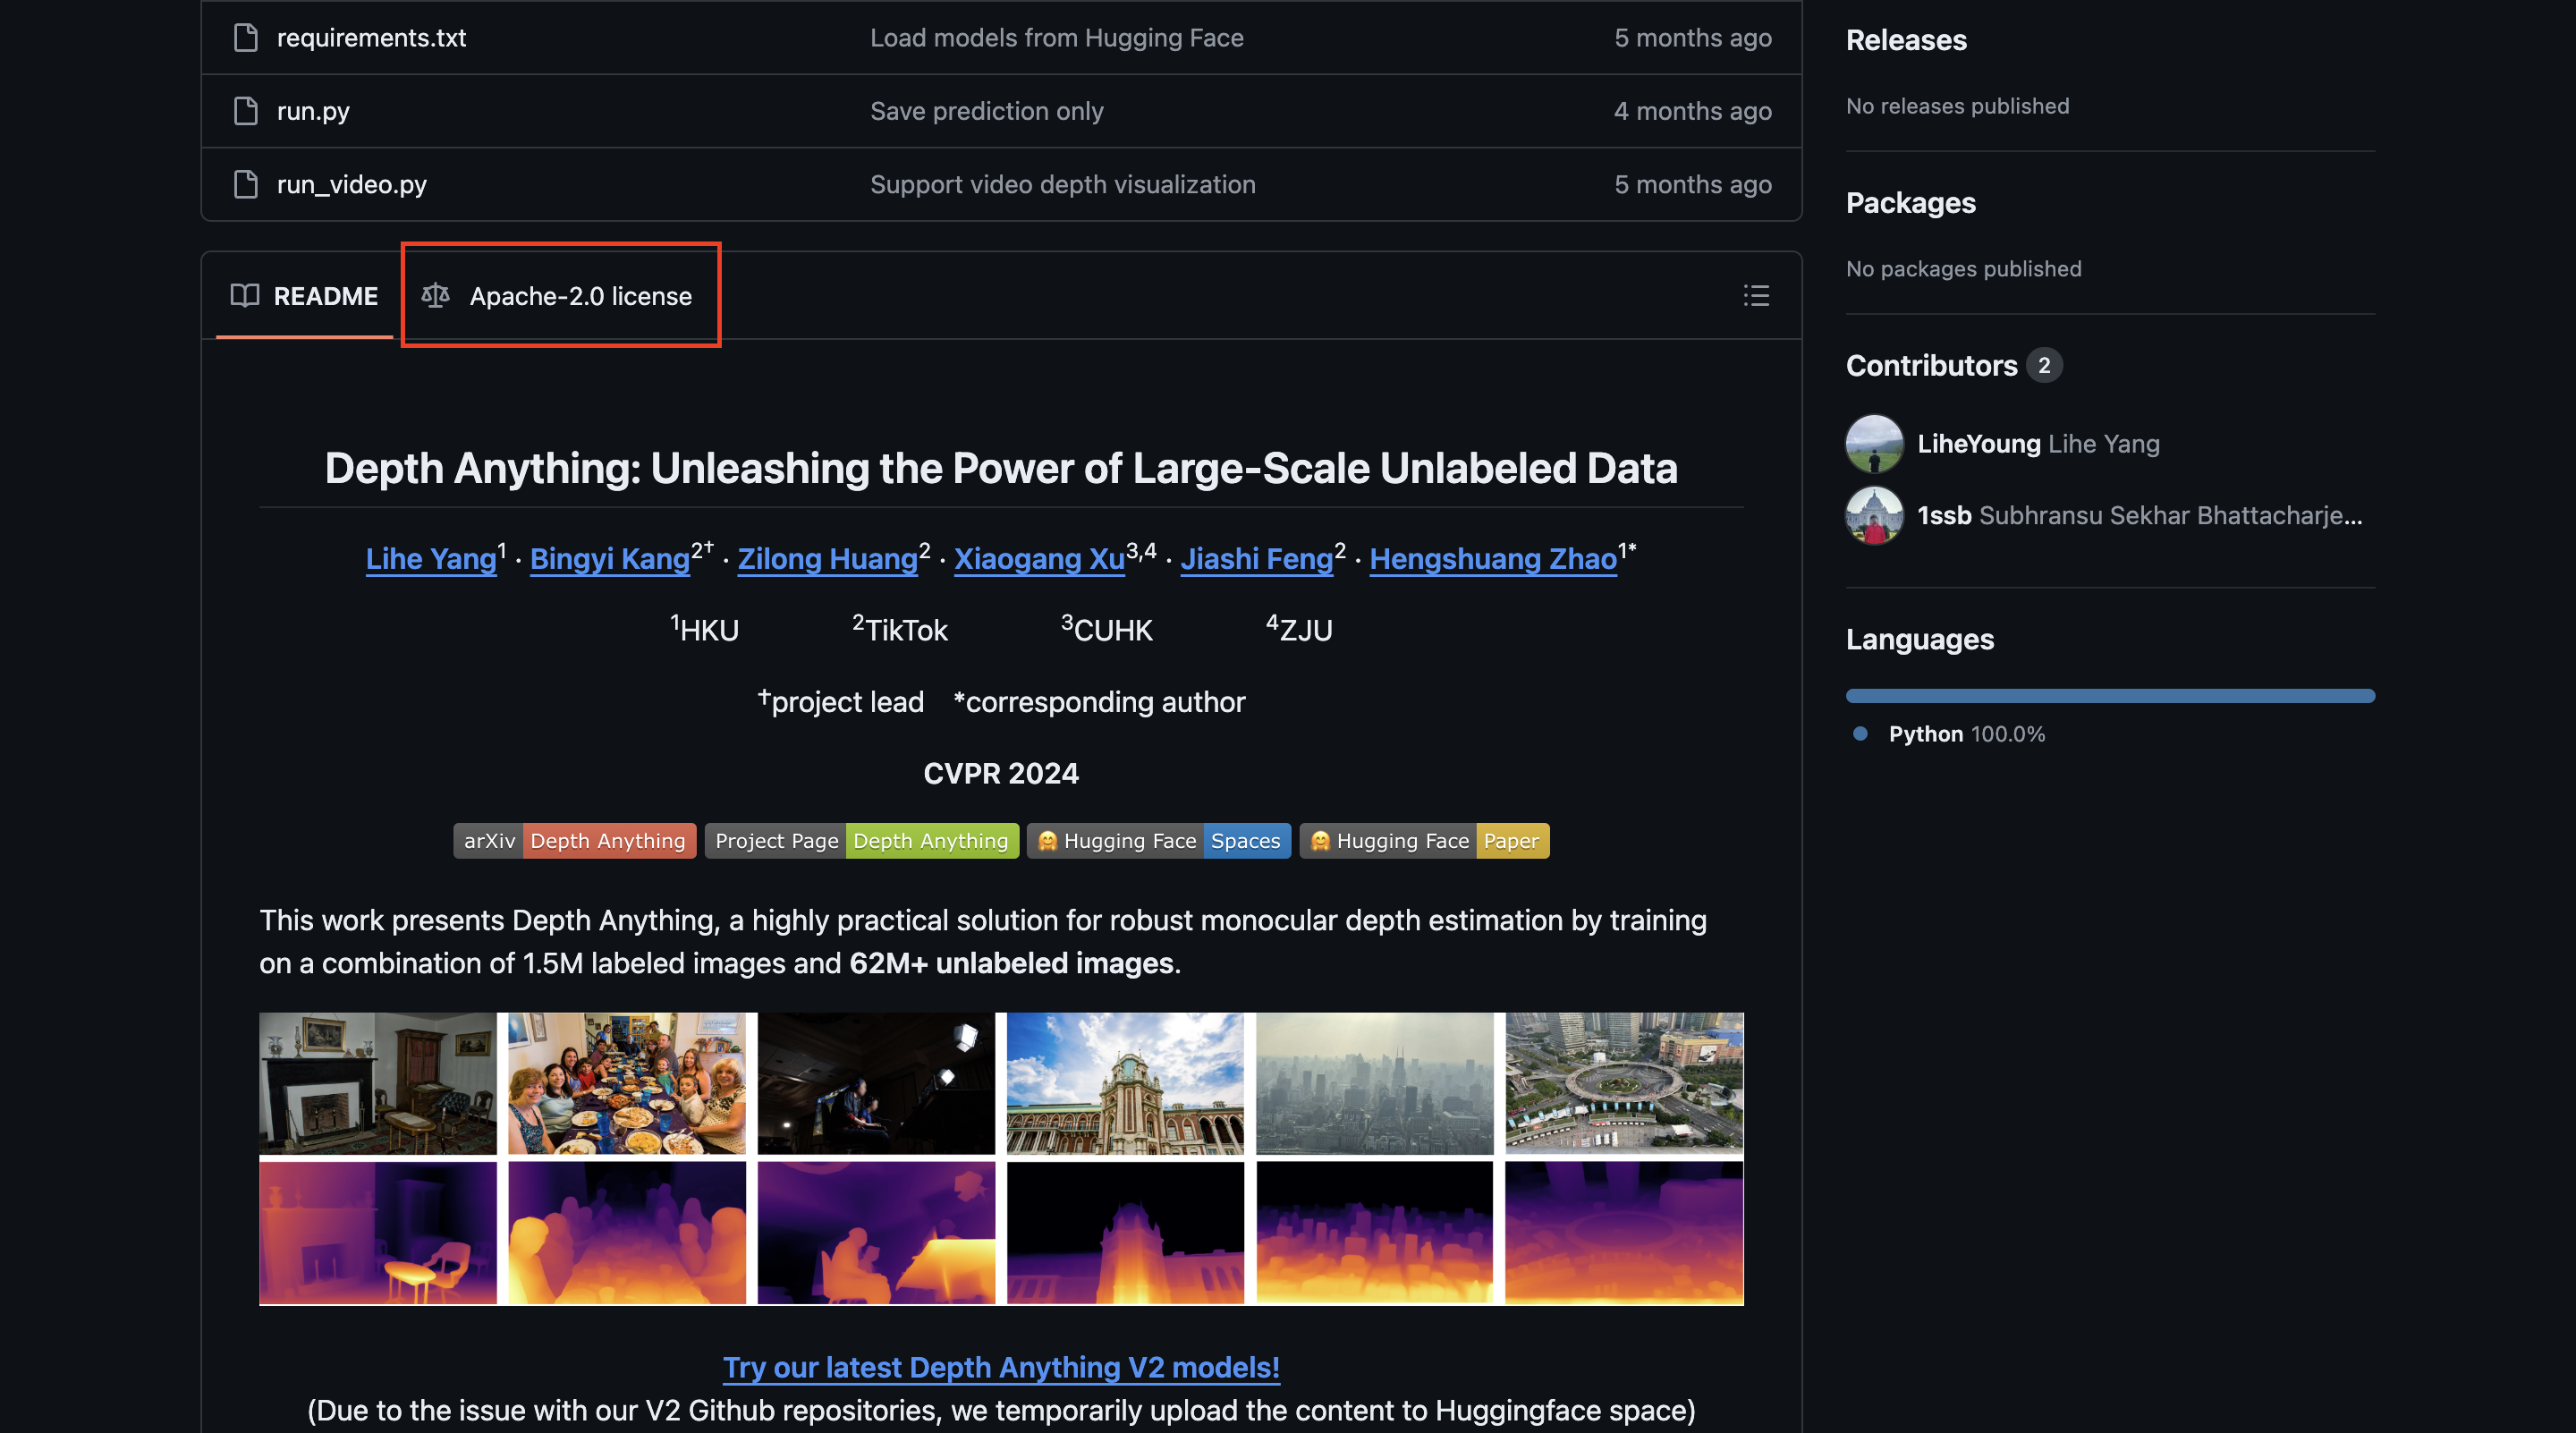
Task: Click 'No releases published' text
Action: (1957, 106)
